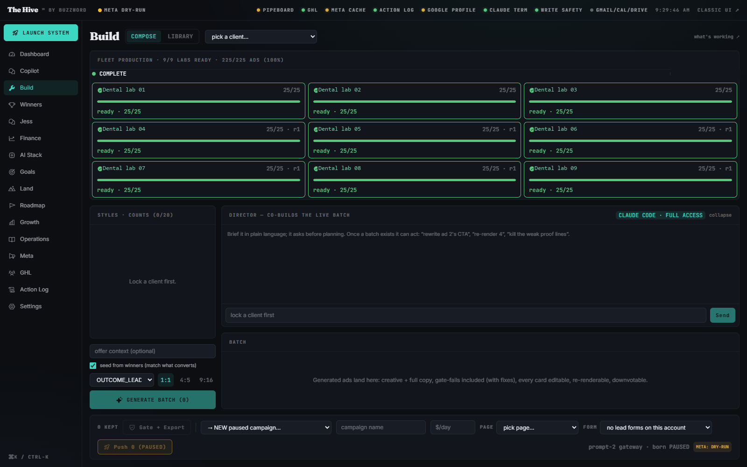This screenshot has height=467, width=747.
Task: Click Dental lab 01 ready check icon
Action: tap(99, 90)
